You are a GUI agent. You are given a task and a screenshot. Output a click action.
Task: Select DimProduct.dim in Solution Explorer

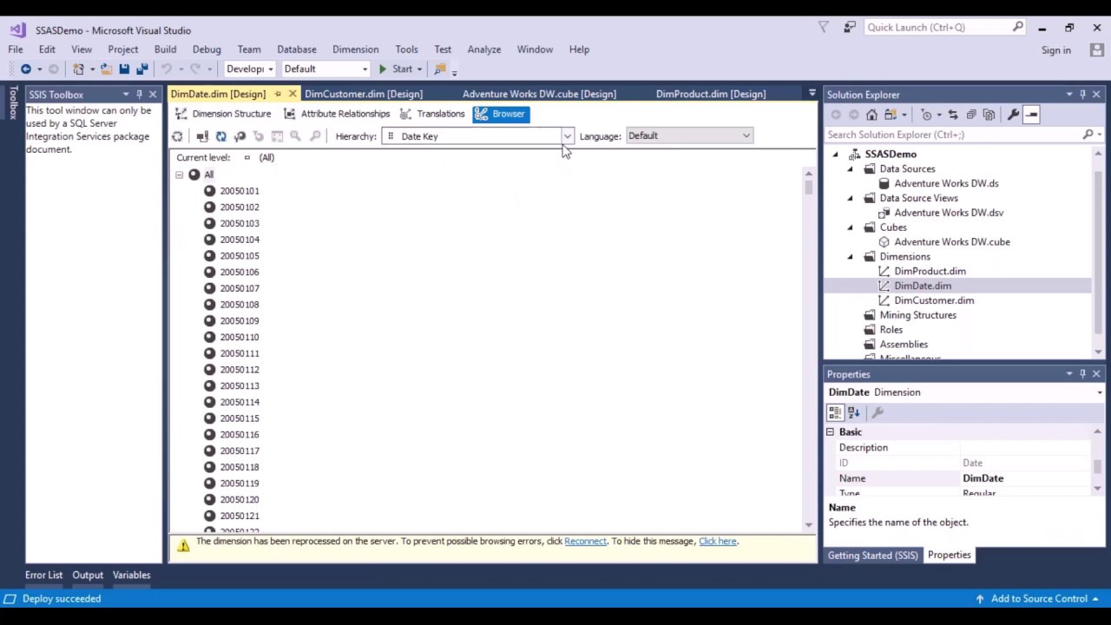click(x=930, y=271)
